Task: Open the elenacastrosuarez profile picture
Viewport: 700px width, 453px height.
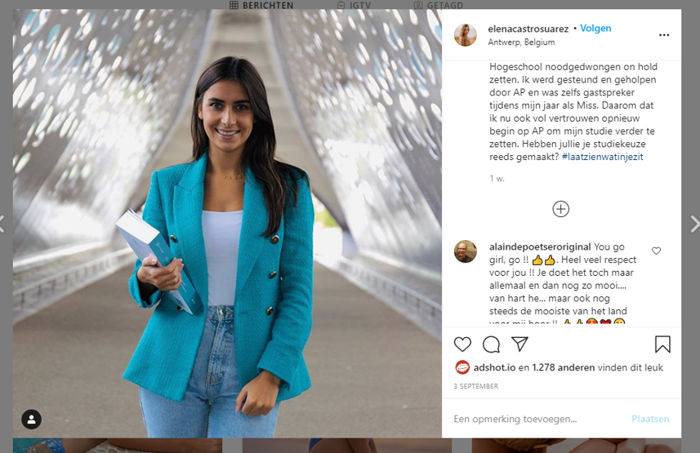Action: coord(466,35)
